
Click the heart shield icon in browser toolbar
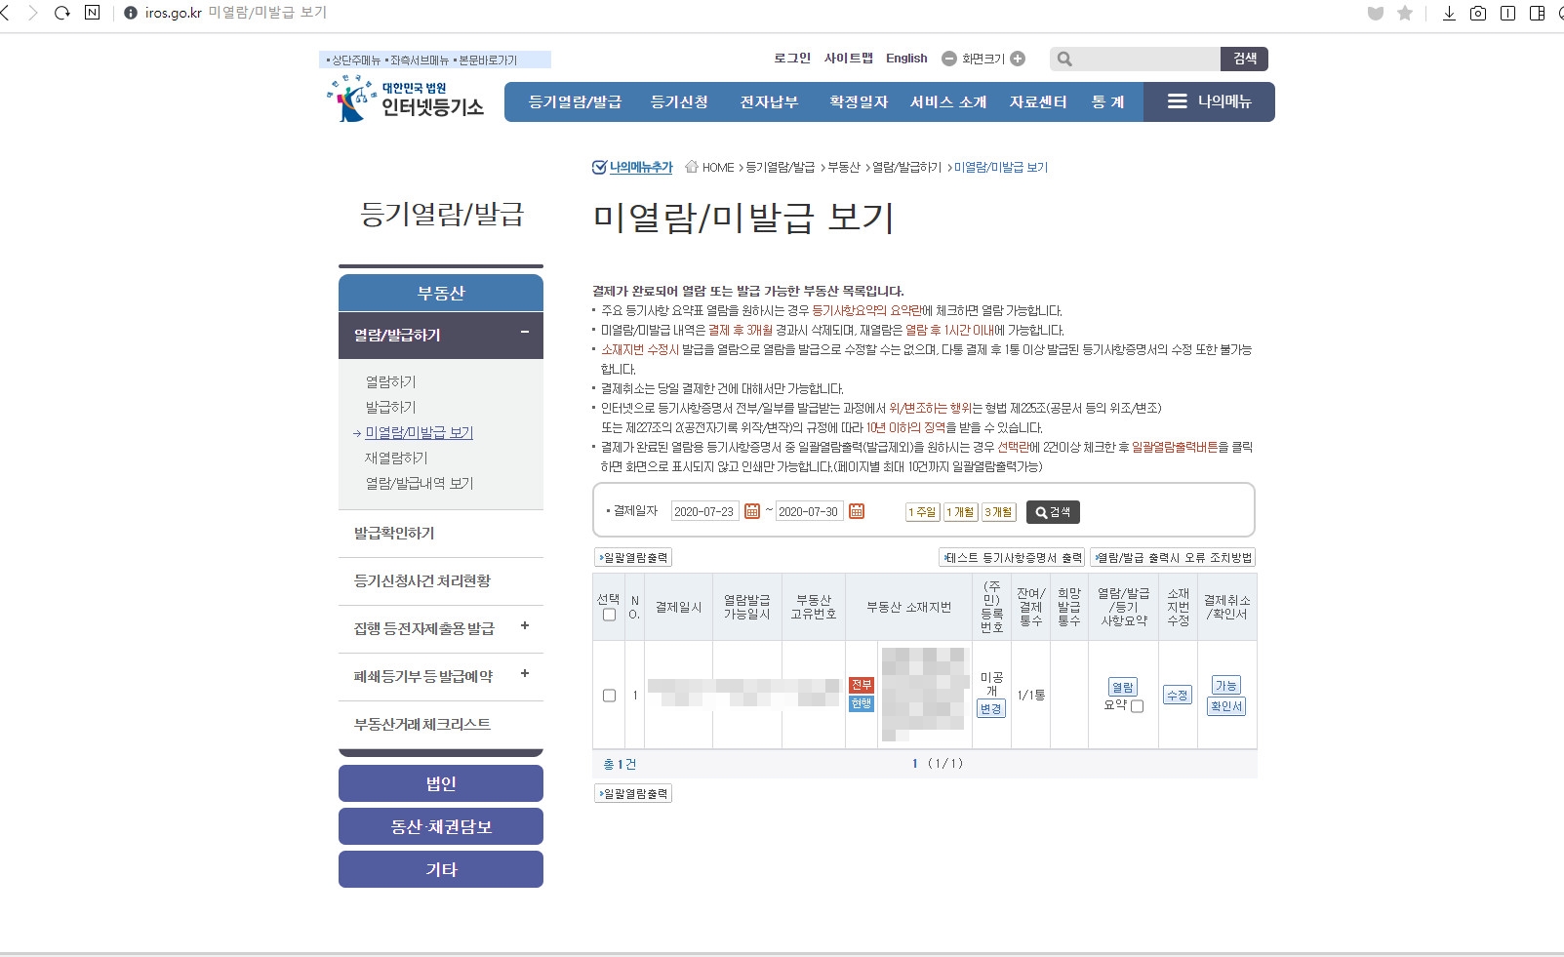(1376, 13)
